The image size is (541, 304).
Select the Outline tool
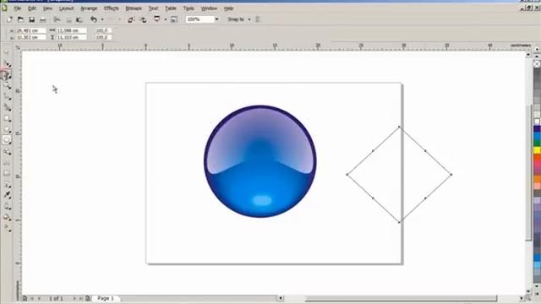[7, 206]
